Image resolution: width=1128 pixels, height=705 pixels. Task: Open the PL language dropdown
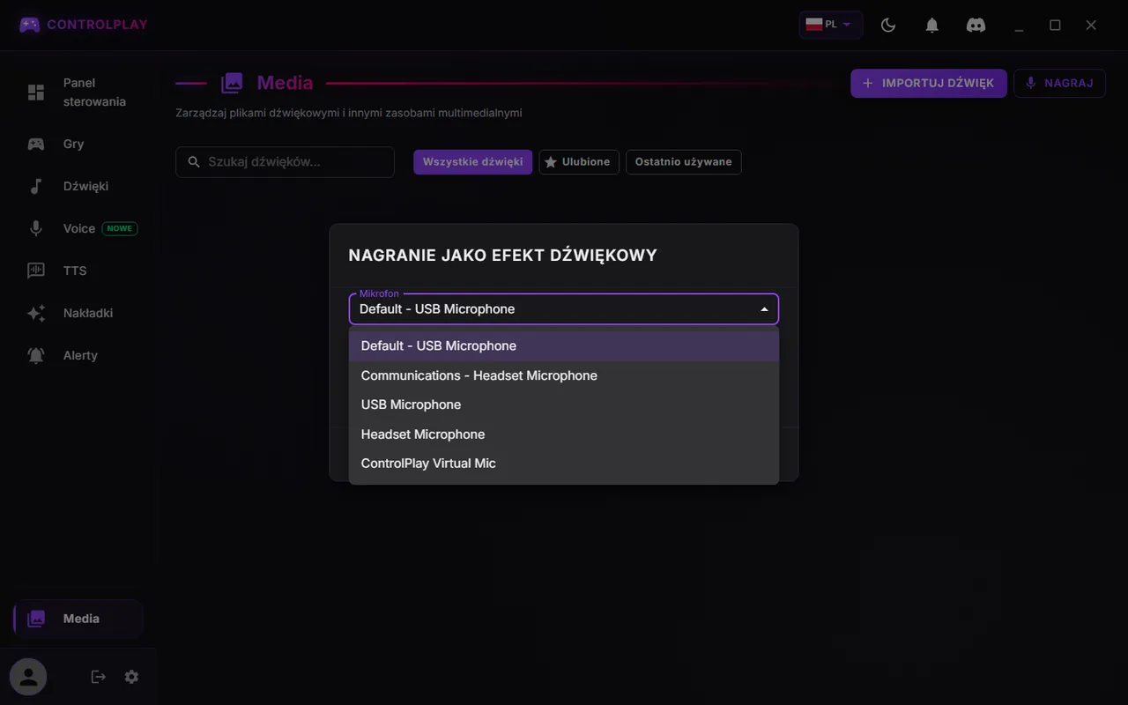[830, 25]
